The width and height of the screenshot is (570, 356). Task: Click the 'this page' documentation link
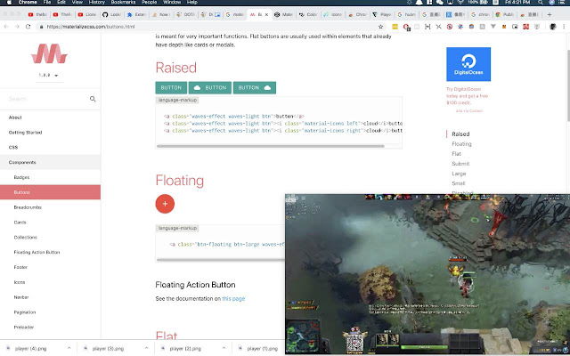pyautogui.click(x=233, y=299)
